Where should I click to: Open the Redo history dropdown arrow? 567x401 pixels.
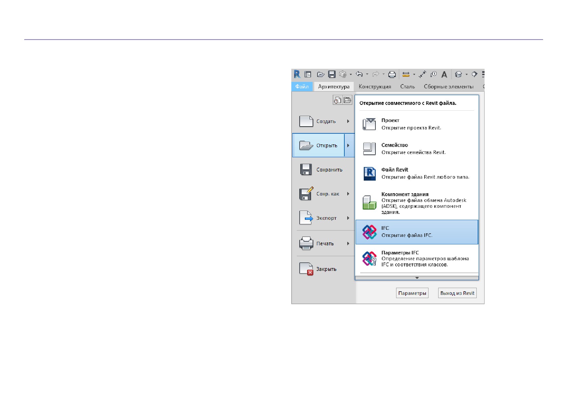[x=384, y=74]
